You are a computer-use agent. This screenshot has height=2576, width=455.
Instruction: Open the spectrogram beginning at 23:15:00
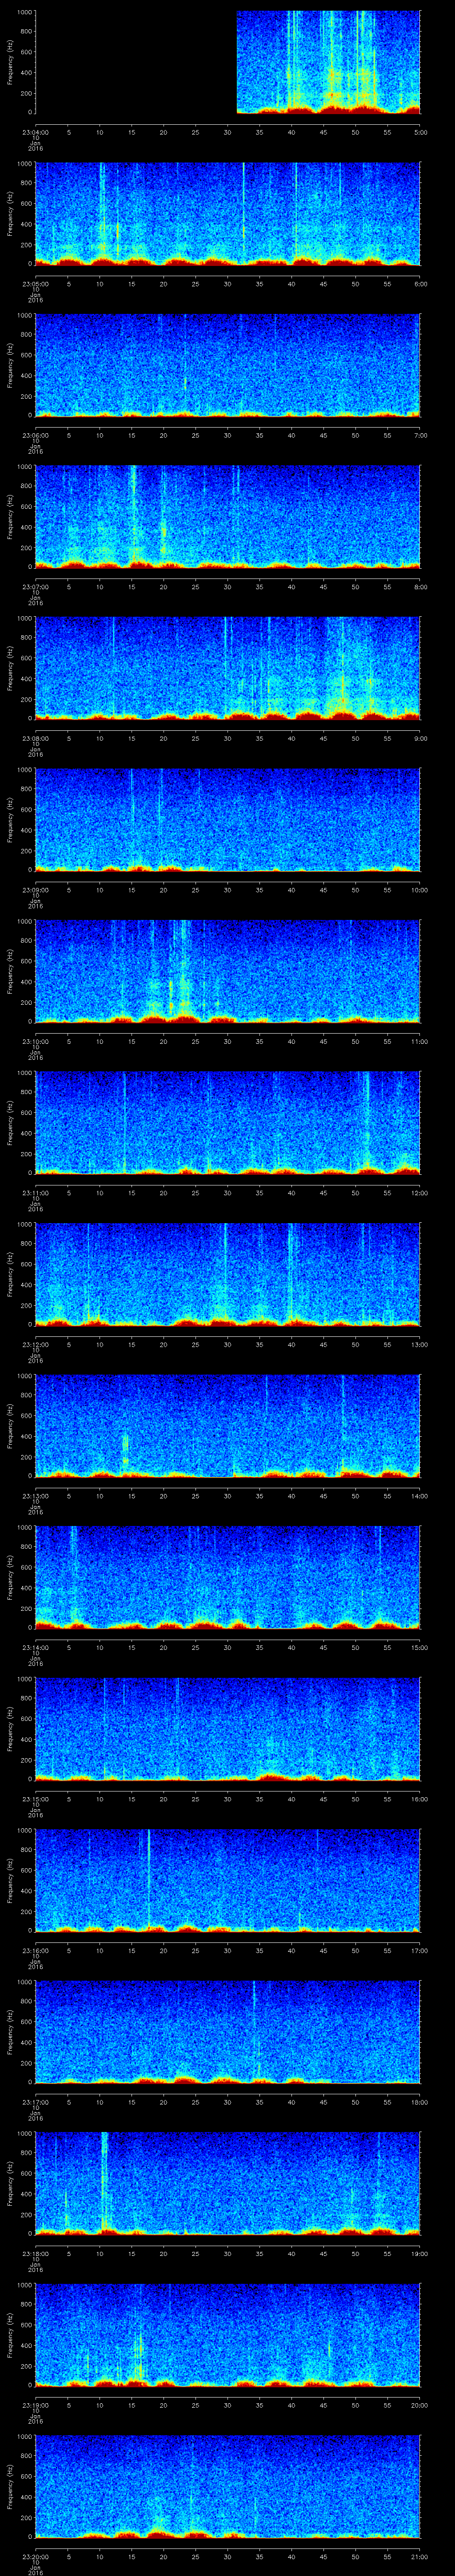point(227,1728)
